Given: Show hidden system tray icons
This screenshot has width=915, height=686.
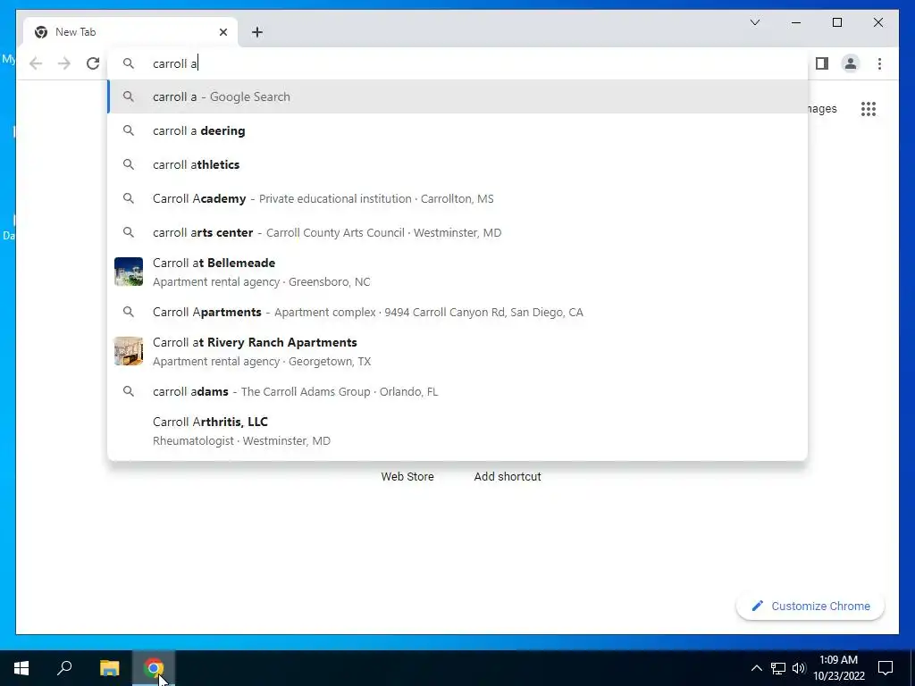Looking at the screenshot, I should (756, 668).
